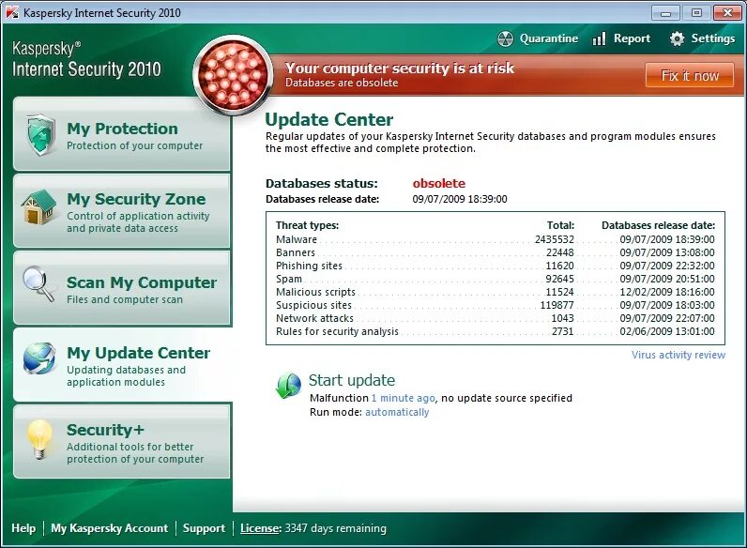Click date 02/06/2009 13:01:00

[x=667, y=331]
